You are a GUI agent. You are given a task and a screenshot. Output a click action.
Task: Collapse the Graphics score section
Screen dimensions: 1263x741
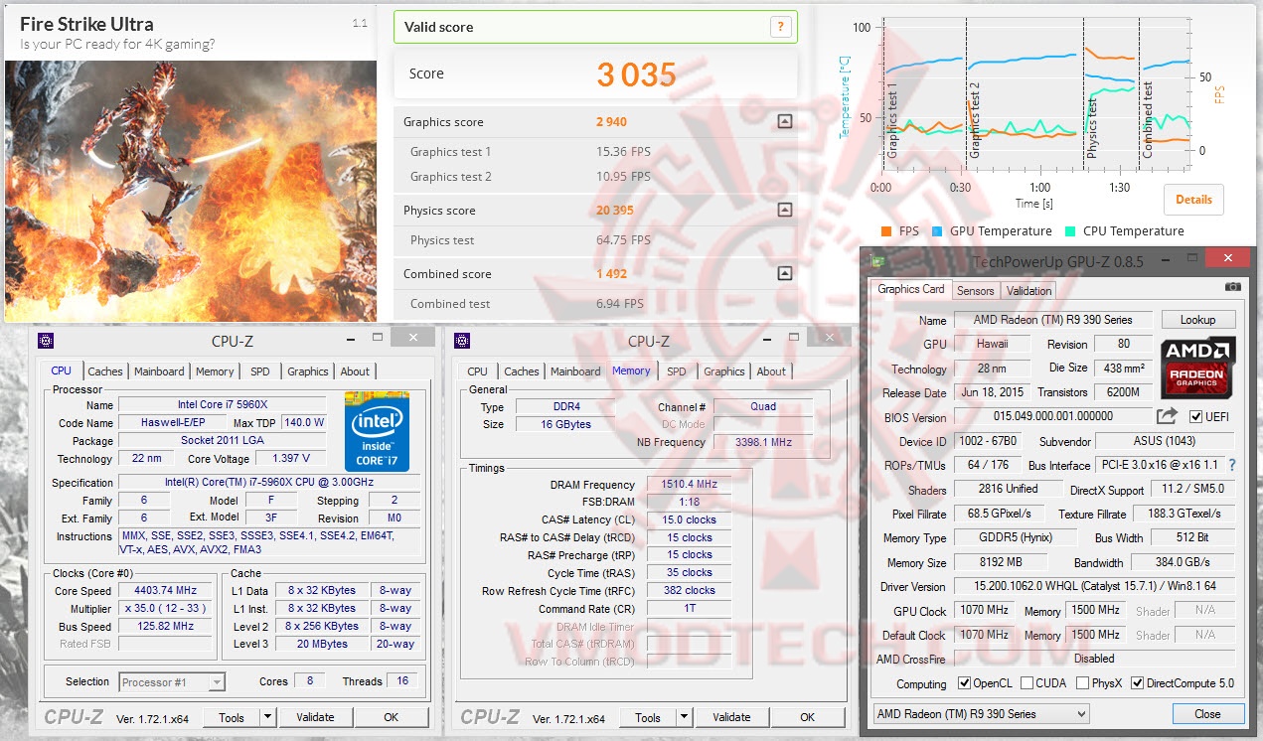(784, 122)
